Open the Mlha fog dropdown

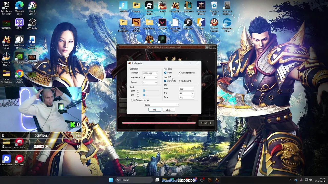point(187,89)
